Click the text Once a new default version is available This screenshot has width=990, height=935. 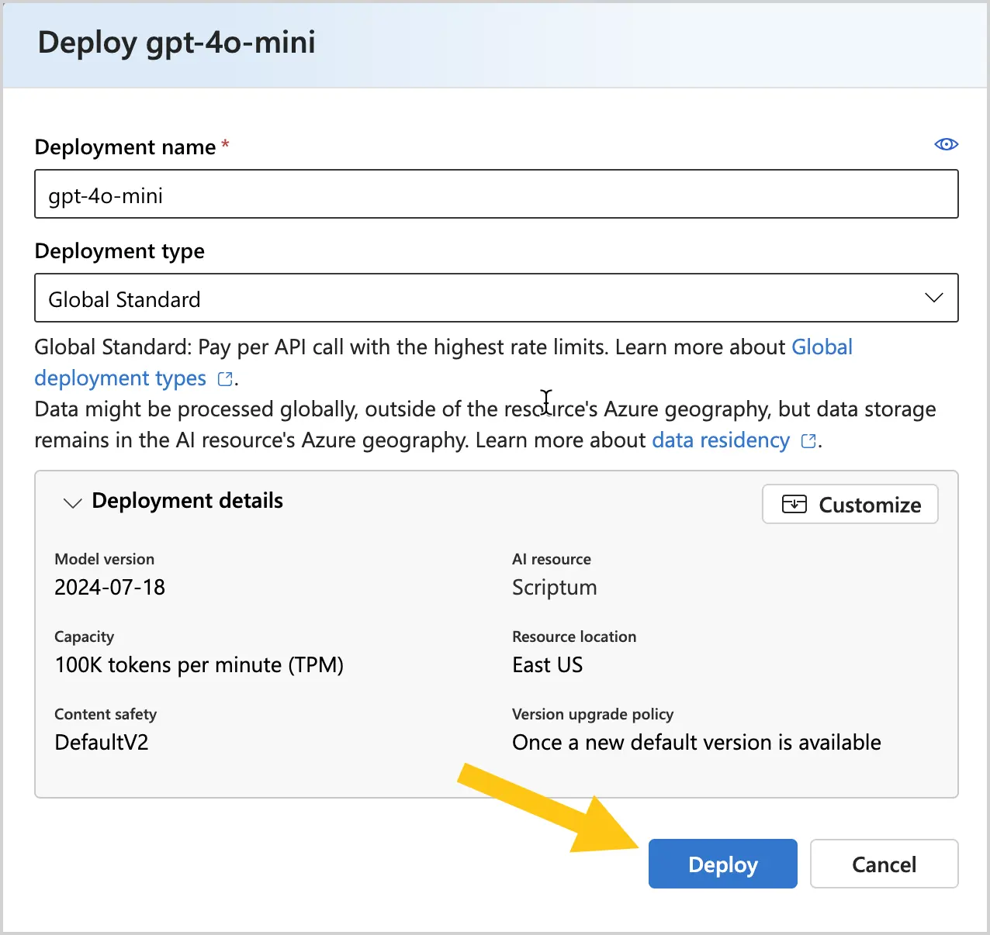coord(696,743)
